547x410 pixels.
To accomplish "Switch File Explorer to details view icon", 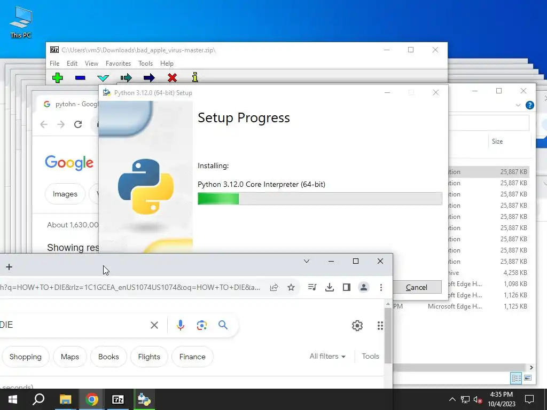I will click(x=517, y=378).
